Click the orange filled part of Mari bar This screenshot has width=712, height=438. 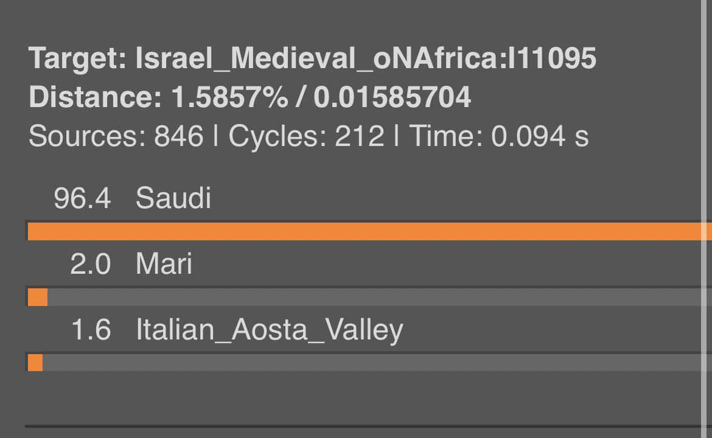coord(38,297)
